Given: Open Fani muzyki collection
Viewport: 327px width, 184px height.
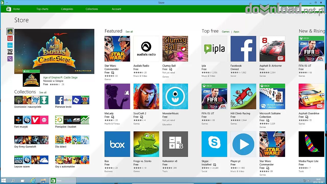Looking at the screenshot, I should 31,120.
